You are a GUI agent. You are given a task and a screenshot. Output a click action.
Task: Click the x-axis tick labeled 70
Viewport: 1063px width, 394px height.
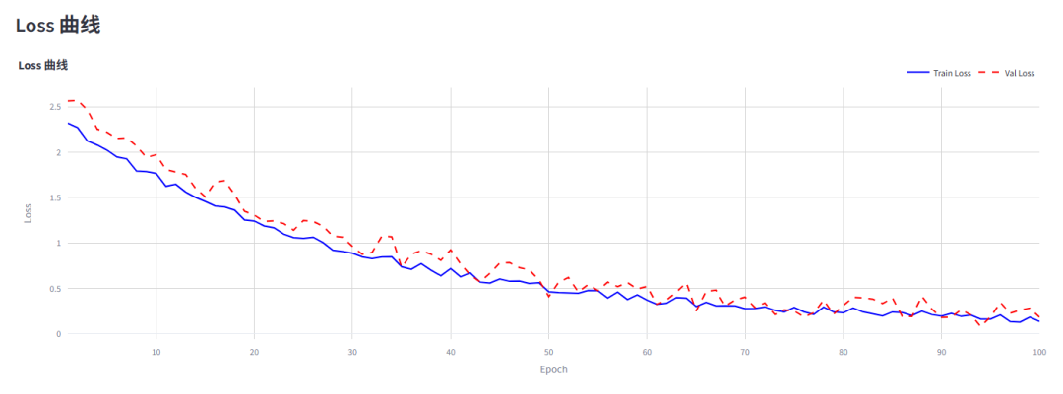coord(745,351)
